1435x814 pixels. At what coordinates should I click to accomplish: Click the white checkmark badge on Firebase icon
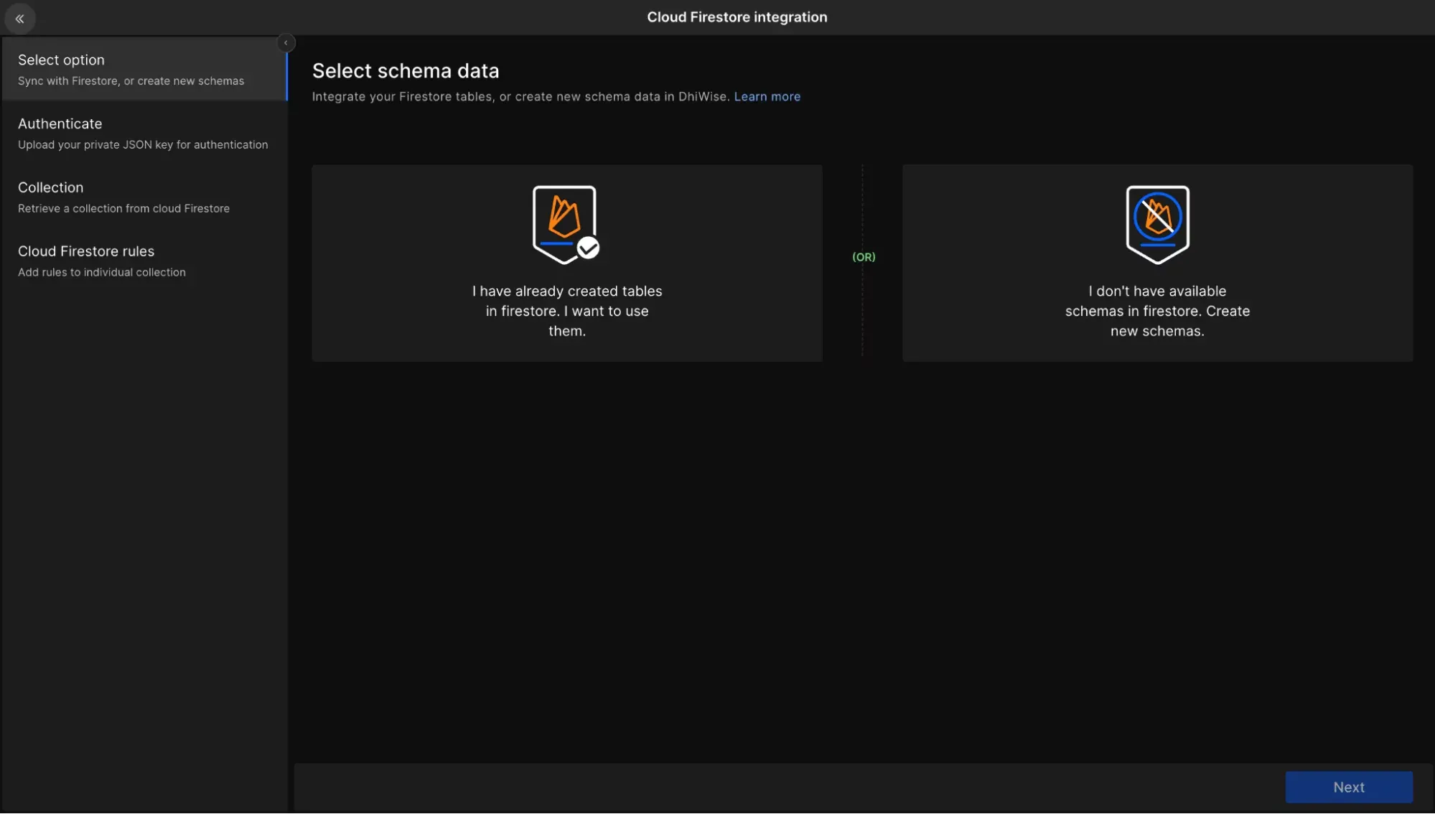click(588, 248)
